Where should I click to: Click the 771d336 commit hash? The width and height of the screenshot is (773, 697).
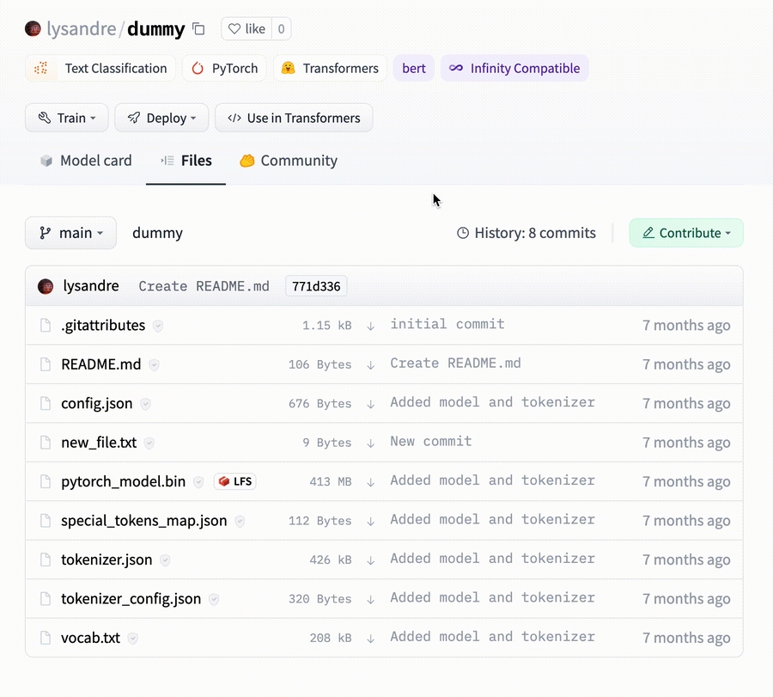tap(315, 286)
